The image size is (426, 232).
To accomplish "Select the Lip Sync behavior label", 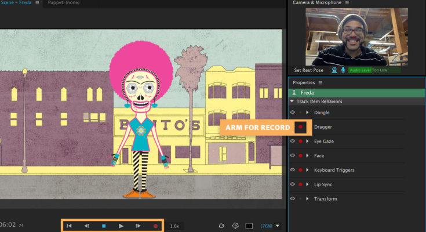I will (323, 184).
